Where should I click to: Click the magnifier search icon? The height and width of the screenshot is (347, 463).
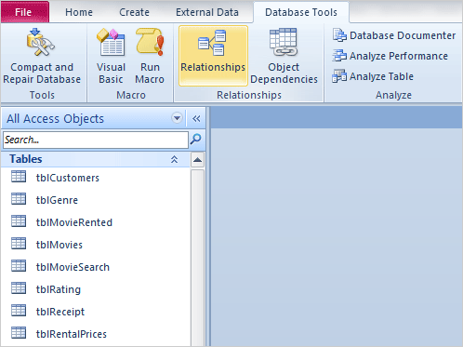(x=196, y=140)
